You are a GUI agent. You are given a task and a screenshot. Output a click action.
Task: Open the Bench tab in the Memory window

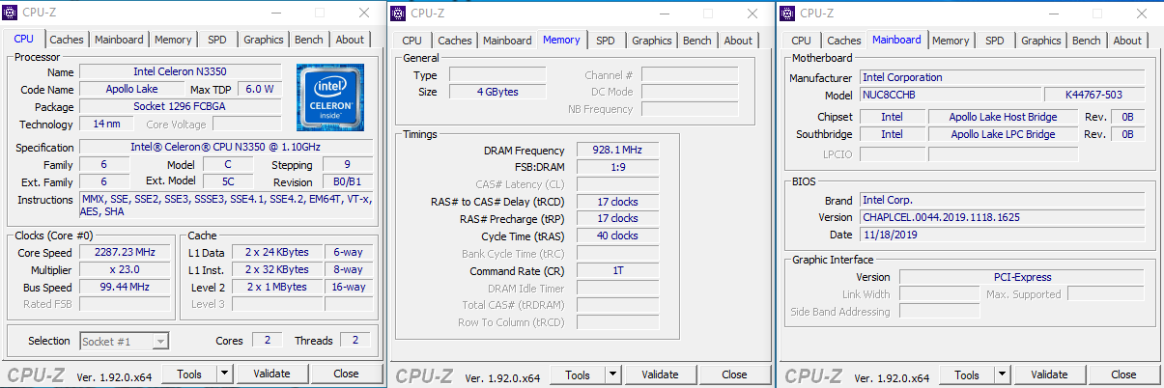[697, 41]
